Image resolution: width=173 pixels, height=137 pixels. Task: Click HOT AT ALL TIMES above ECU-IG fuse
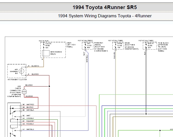click(x=146, y=41)
